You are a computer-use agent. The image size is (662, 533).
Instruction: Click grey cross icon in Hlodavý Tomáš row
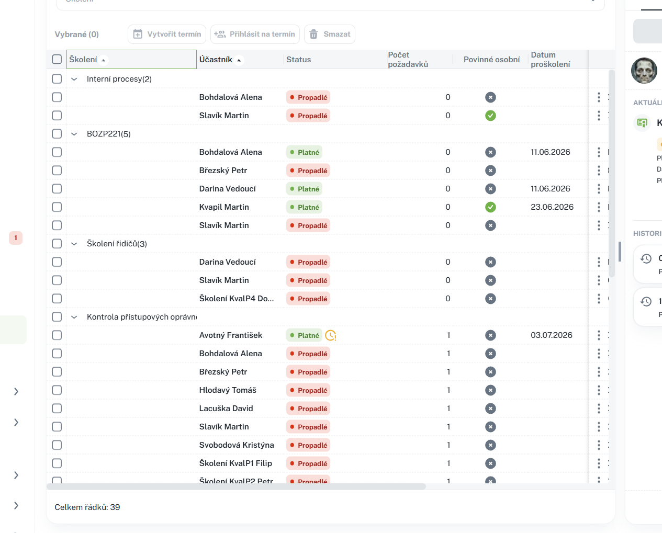pos(490,390)
